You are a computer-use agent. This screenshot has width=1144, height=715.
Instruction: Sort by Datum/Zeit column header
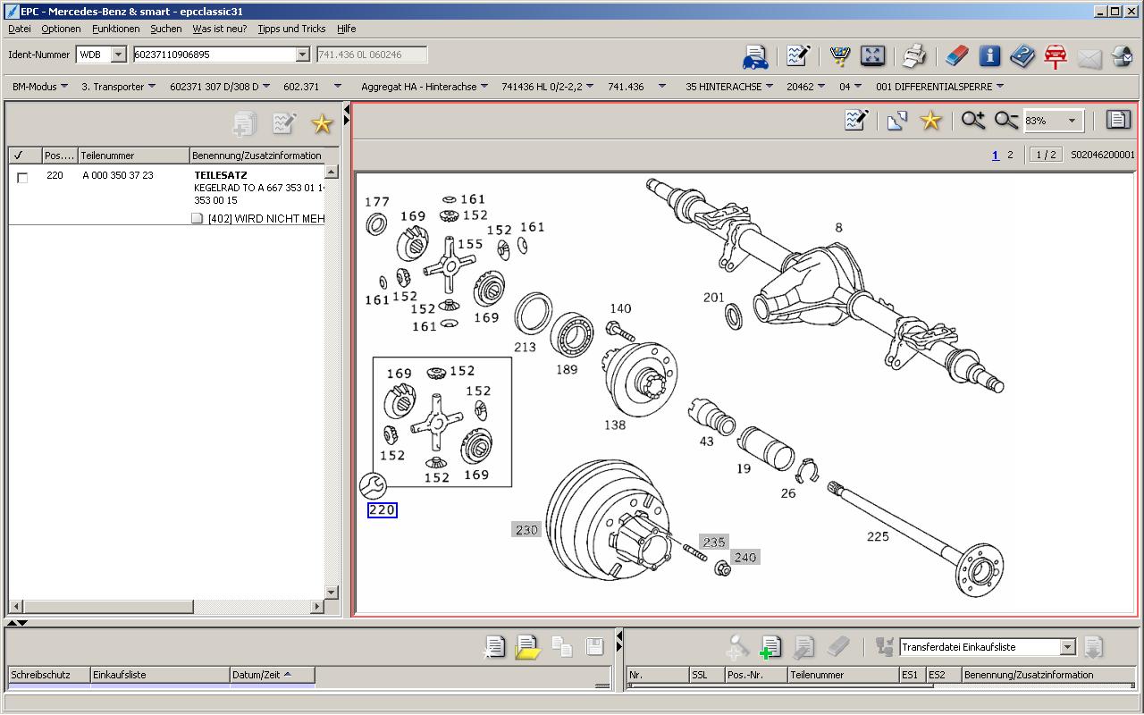point(273,675)
